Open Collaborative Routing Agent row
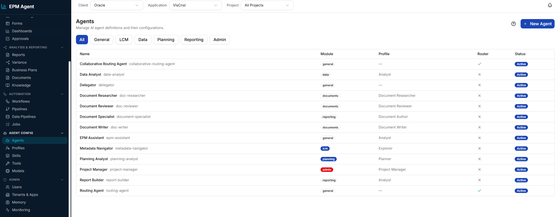The width and height of the screenshot is (559, 217). (x=315, y=64)
